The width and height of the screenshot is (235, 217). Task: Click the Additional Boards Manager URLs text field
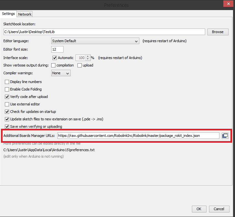138,136
